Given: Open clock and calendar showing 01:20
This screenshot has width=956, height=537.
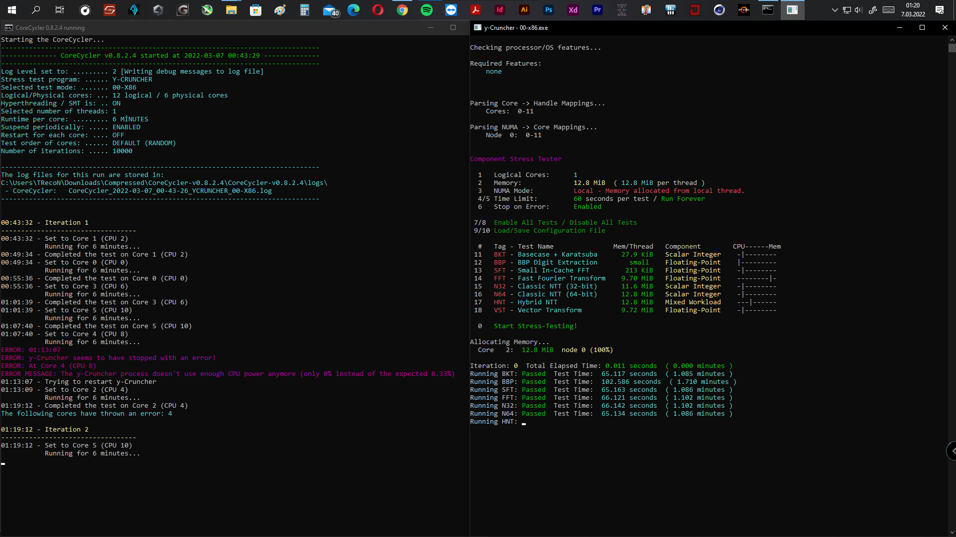Looking at the screenshot, I should click(913, 10).
